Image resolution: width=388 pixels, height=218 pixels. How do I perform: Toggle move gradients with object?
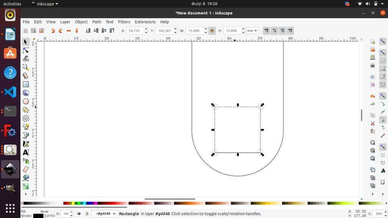pyautogui.click(x=282, y=31)
